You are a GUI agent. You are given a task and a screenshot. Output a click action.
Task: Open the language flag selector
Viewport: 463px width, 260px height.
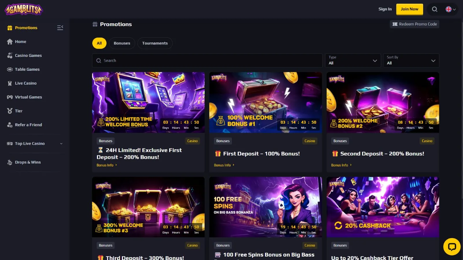point(451,9)
